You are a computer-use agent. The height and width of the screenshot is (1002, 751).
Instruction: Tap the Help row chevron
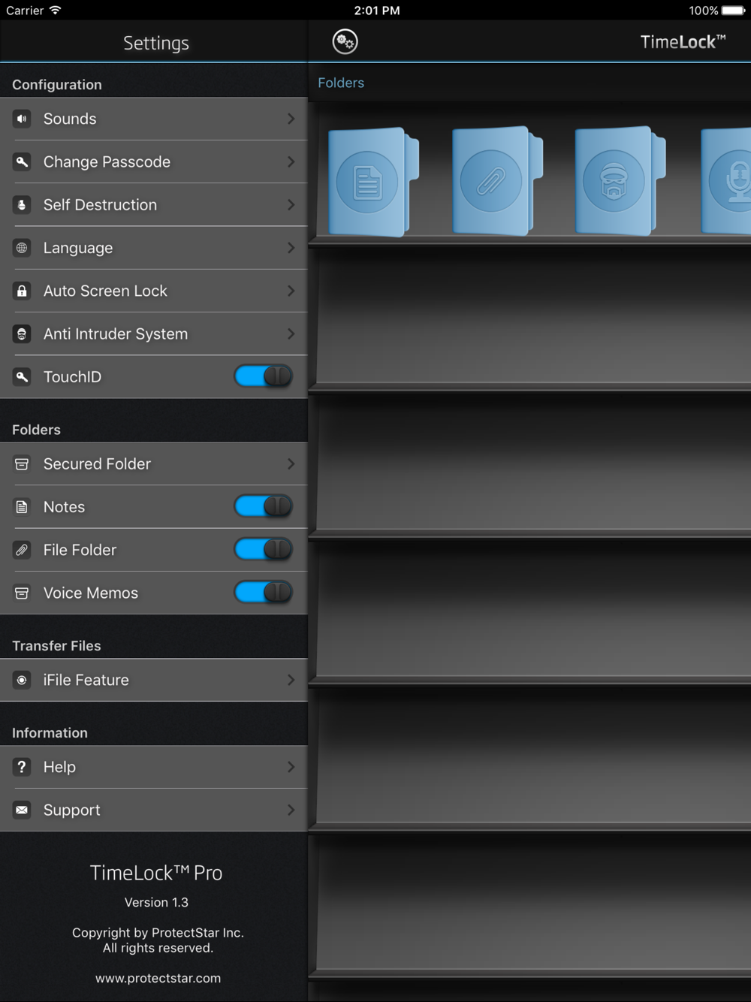click(x=291, y=767)
